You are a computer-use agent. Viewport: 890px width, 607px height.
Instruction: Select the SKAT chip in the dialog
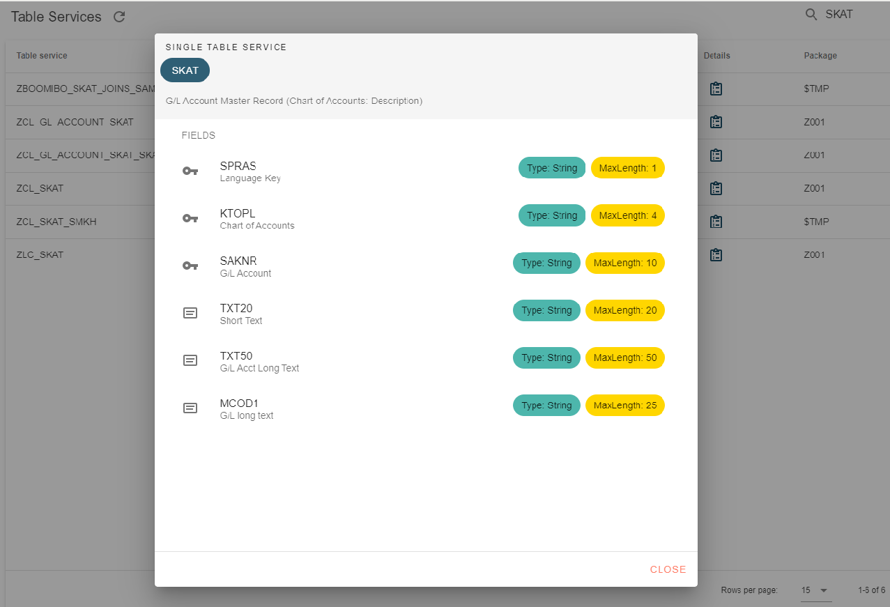tap(184, 70)
